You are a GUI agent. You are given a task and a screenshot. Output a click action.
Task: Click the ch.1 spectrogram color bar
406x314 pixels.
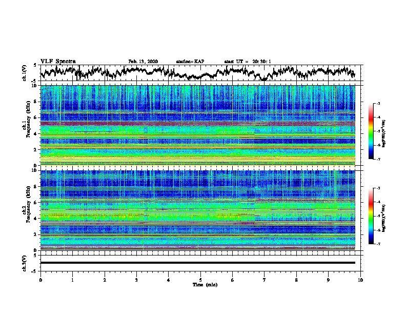click(x=371, y=131)
